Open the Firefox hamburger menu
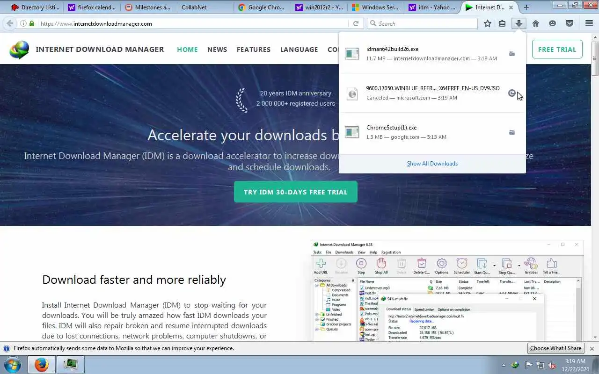This screenshot has width=599, height=374. pyautogui.click(x=589, y=23)
